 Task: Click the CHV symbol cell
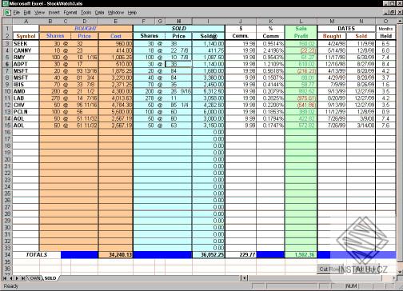point(26,105)
